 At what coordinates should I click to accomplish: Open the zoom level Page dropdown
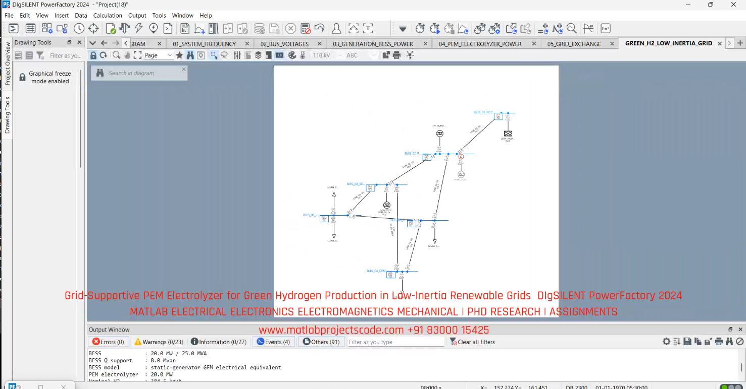coord(158,55)
